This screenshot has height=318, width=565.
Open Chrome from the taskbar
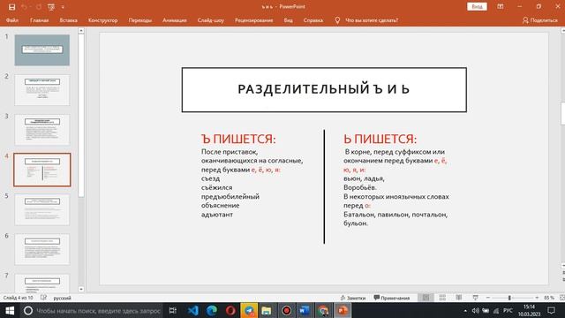tap(324, 310)
